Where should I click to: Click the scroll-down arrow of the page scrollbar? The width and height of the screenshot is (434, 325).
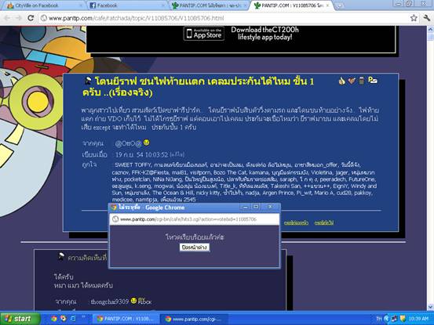coord(430,307)
